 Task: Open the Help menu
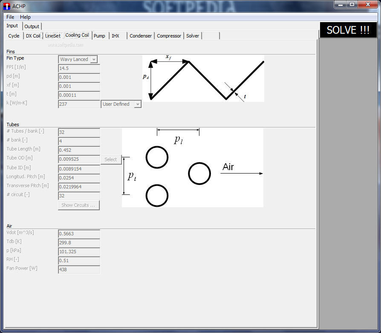tap(25, 17)
